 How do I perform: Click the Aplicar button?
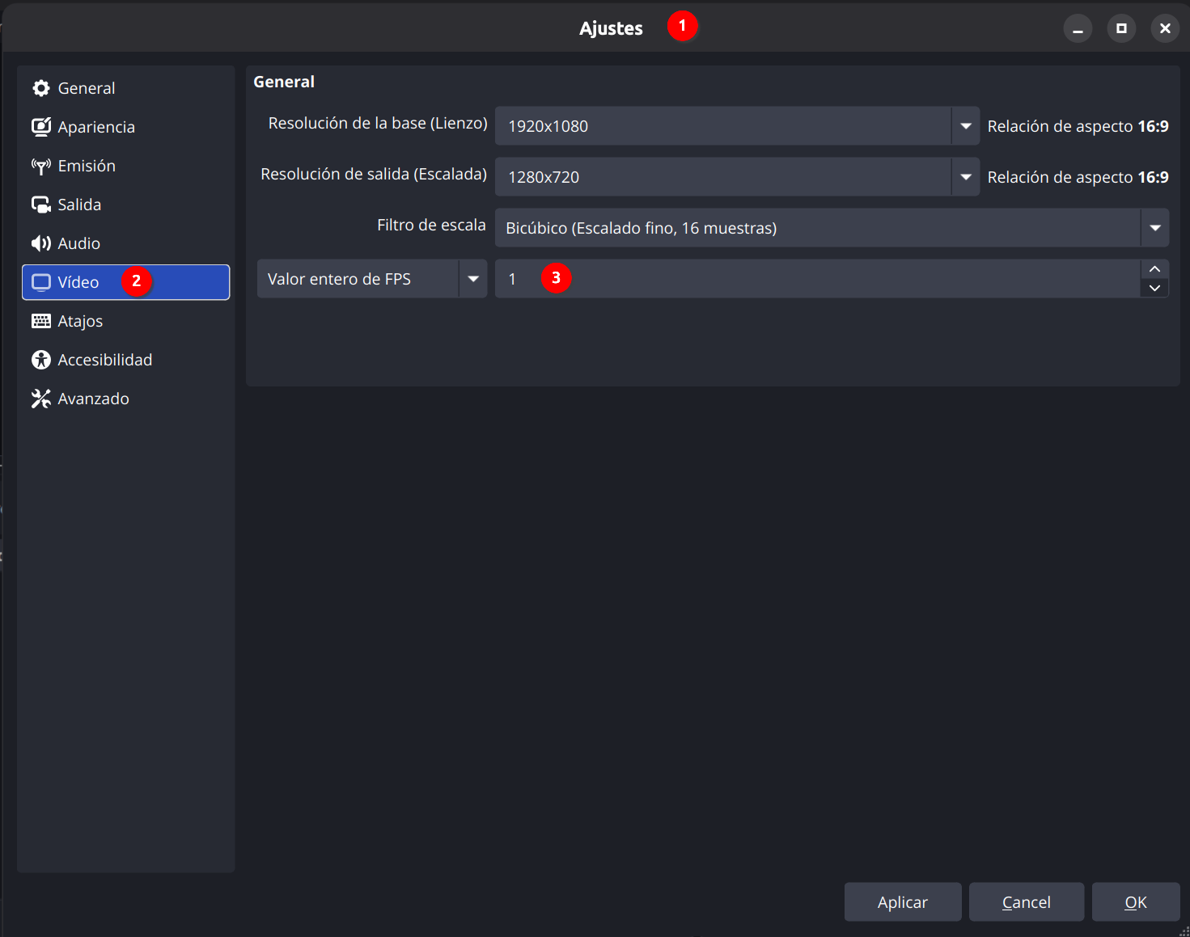pyautogui.click(x=903, y=902)
